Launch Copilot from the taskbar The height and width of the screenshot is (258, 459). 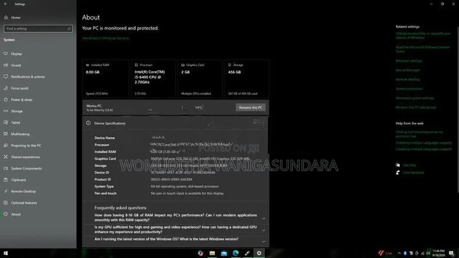pyautogui.click(x=201, y=253)
